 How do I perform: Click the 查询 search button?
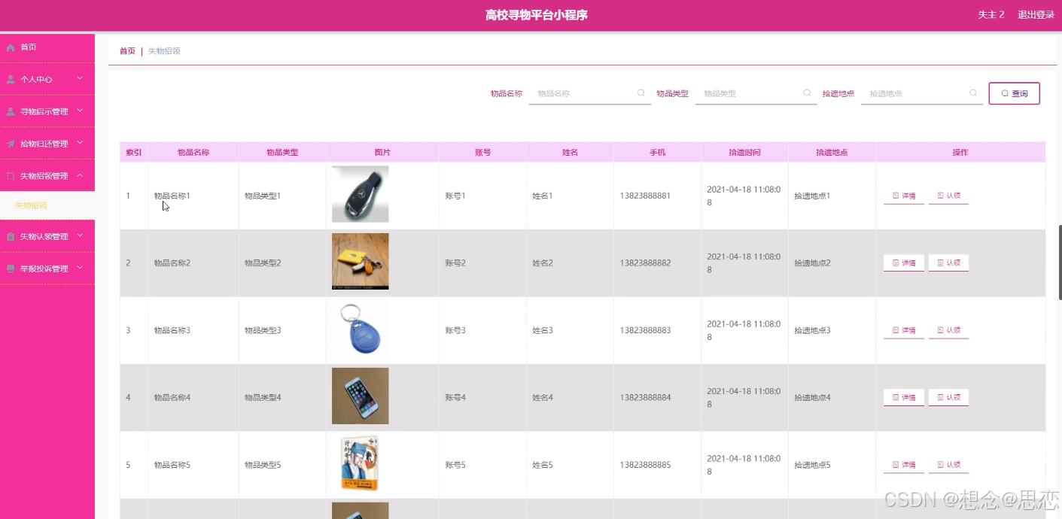pos(1014,93)
